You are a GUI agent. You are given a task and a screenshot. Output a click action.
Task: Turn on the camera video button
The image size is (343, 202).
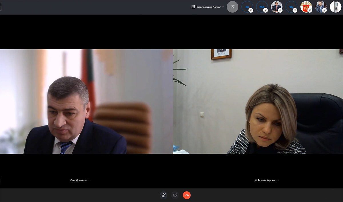click(175, 195)
